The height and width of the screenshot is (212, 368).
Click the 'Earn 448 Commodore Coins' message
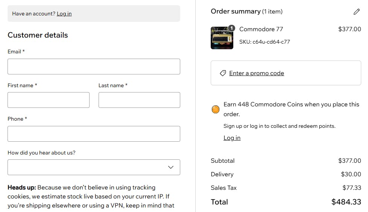click(x=291, y=109)
